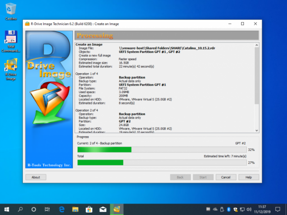
Task: Click 'GPT #2' partition value in Operation 2
Action: 125,121
